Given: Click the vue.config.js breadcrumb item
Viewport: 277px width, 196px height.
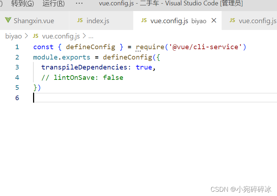Looking at the screenshot, I should pyautogui.click(x=61, y=36).
